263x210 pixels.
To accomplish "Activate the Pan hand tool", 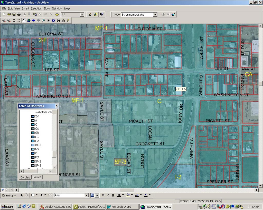I will 24,21.
